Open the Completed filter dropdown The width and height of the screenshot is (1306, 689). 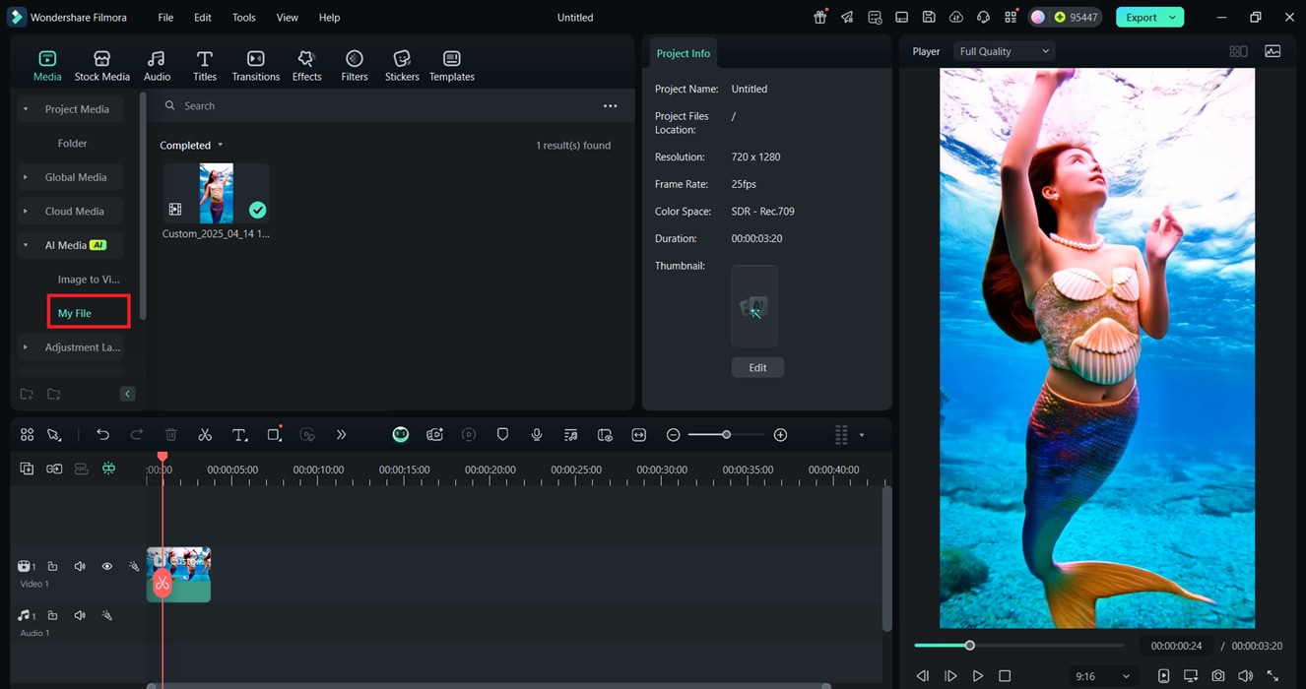(192, 145)
